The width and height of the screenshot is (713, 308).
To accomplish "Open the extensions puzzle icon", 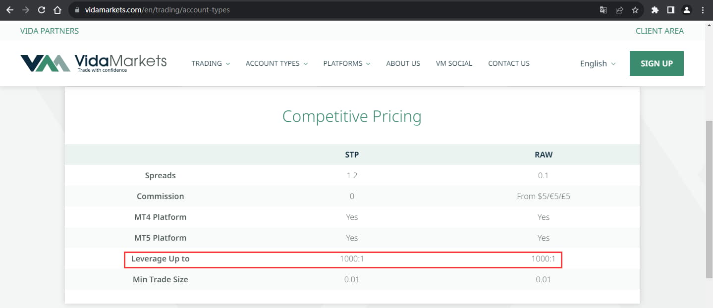I will pyautogui.click(x=655, y=10).
